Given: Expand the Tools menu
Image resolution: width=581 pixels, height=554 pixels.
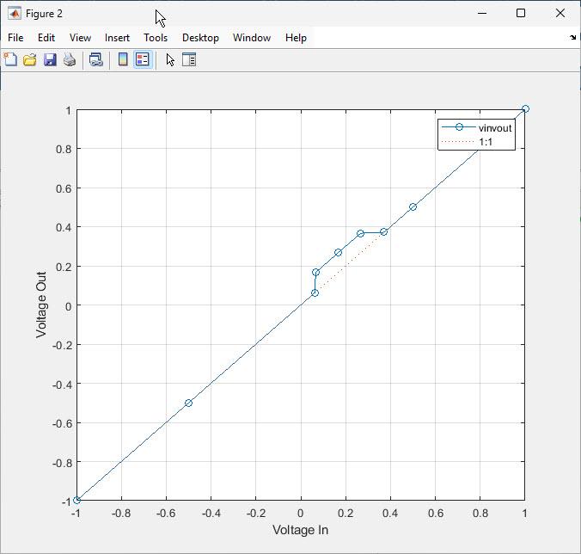Looking at the screenshot, I should pyautogui.click(x=156, y=38).
